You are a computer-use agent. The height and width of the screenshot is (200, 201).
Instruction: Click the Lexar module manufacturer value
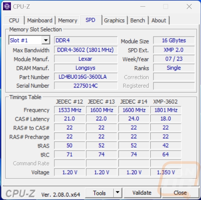pos(86,59)
